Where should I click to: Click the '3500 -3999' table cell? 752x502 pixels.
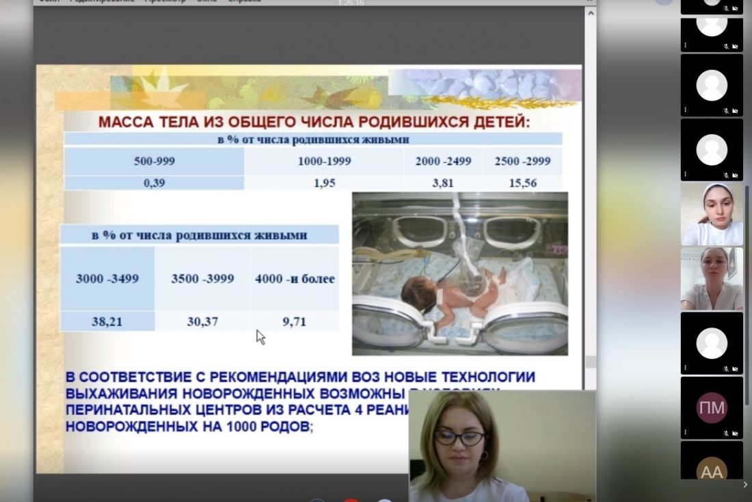[x=202, y=278]
